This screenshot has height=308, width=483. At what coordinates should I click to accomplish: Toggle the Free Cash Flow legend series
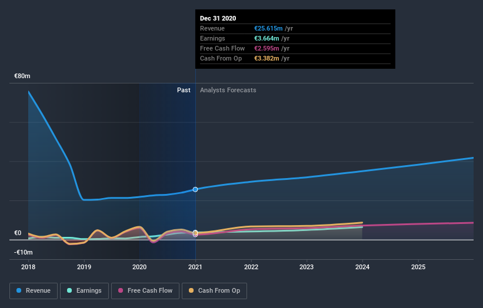145,291
